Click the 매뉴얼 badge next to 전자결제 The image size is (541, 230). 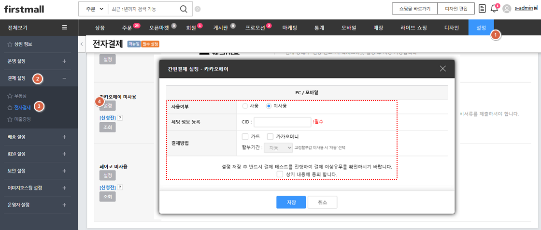click(133, 44)
